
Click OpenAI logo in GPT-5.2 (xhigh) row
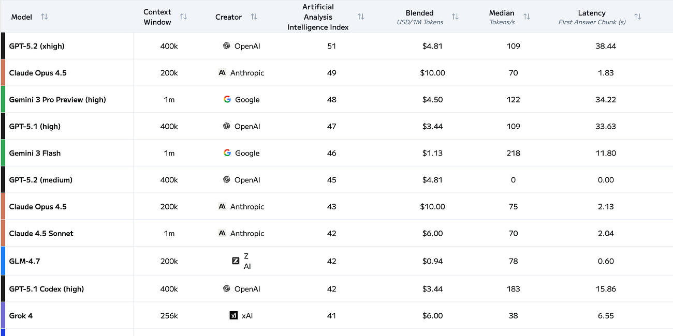pos(226,46)
